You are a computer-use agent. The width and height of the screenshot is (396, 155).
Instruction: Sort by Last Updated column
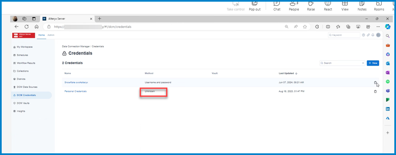288,73
